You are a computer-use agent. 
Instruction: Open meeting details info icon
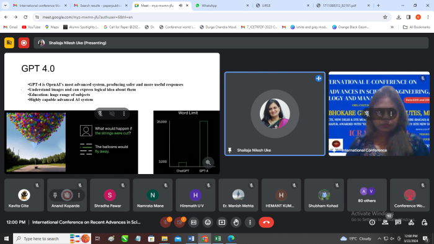(372, 222)
